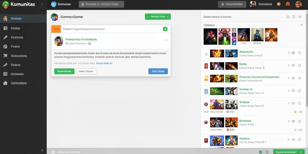
Task: Click the white outlined button in post card
Action: [86, 71]
